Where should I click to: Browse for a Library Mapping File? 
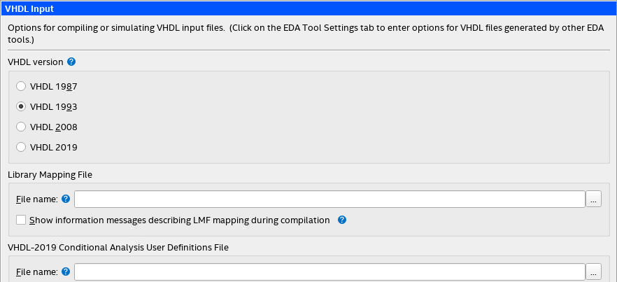[593, 199]
